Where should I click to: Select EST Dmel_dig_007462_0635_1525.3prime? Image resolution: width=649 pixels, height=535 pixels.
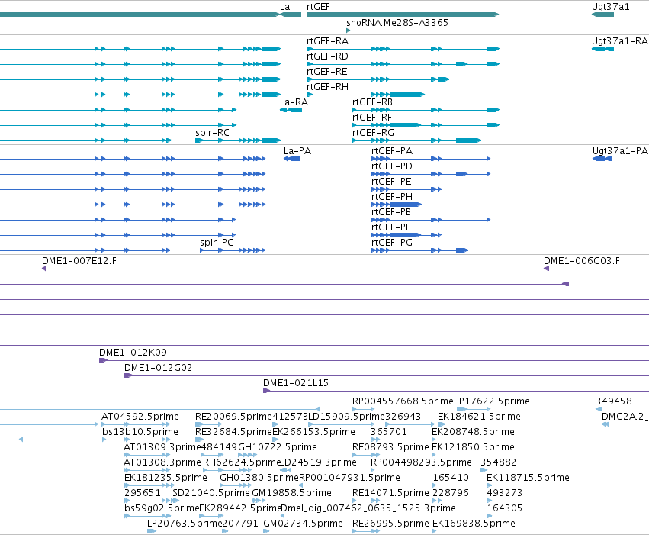pos(368,508)
